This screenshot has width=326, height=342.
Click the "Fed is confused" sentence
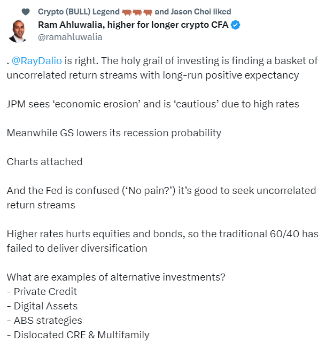click(161, 198)
